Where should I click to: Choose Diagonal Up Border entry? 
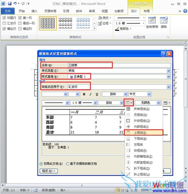tap(144, 174)
